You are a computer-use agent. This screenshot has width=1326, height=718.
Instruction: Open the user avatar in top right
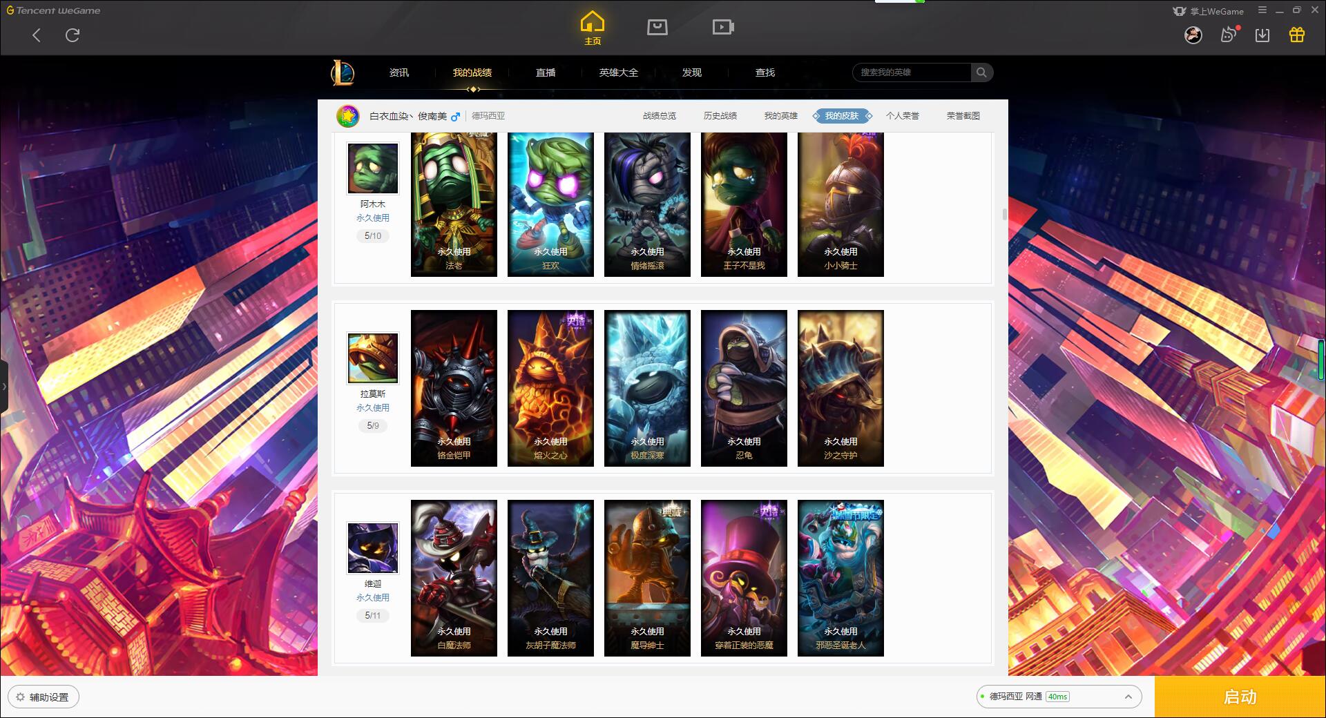click(1193, 35)
